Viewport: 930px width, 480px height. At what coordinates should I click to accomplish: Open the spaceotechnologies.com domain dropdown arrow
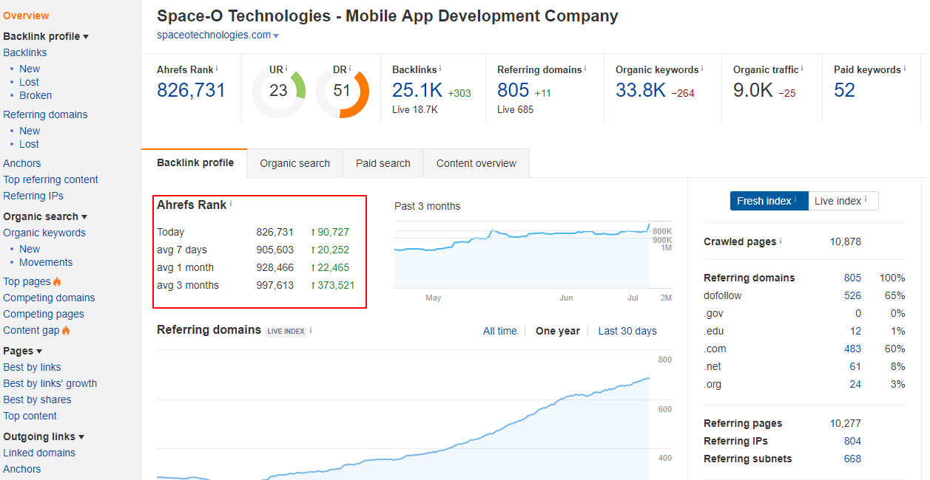pyautogui.click(x=276, y=35)
